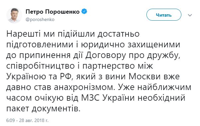Click the blue verified badge icon
The height and width of the screenshot is (126, 200).
pos(84,12)
